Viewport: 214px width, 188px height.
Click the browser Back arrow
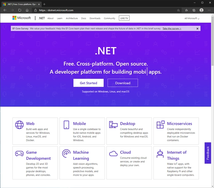(5, 10)
